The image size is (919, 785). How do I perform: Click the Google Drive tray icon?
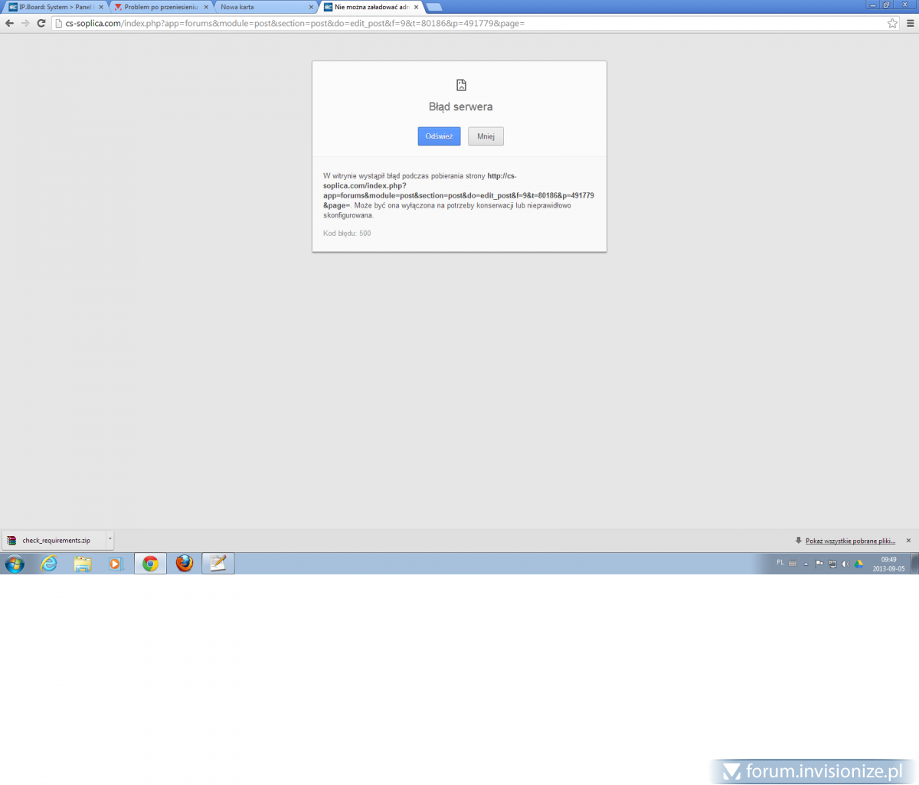click(858, 564)
